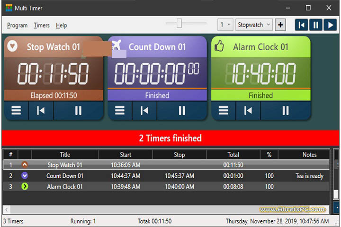Click the total 00:08:08 cell

pos(233,187)
